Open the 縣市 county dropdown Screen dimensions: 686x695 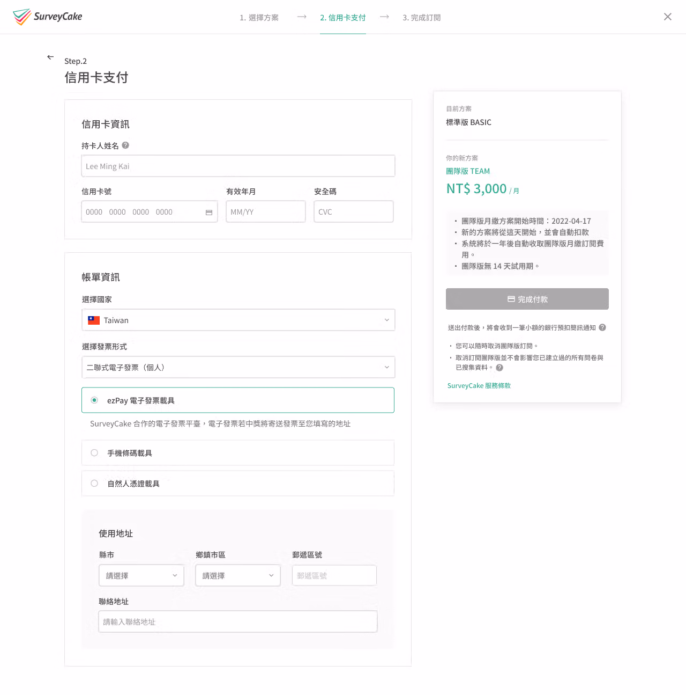pyautogui.click(x=141, y=575)
